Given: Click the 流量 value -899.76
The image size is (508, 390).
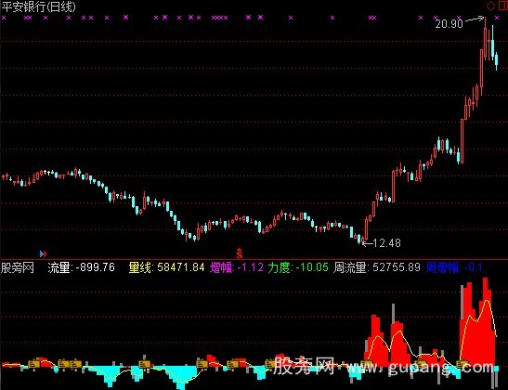Looking at the screenshot, I should 96,267.
